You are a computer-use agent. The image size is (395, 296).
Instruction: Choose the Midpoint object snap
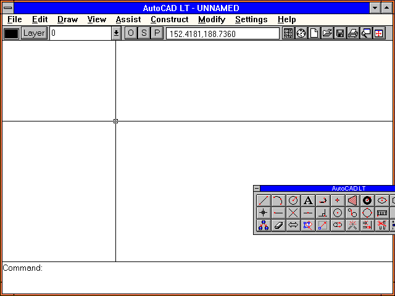(x=308, y=213)
